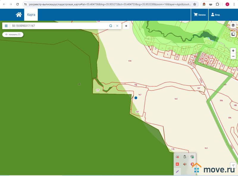This screenshot has height=176, width=238.
Task: Locate my position with arrow icon
Action: point(233,165)
